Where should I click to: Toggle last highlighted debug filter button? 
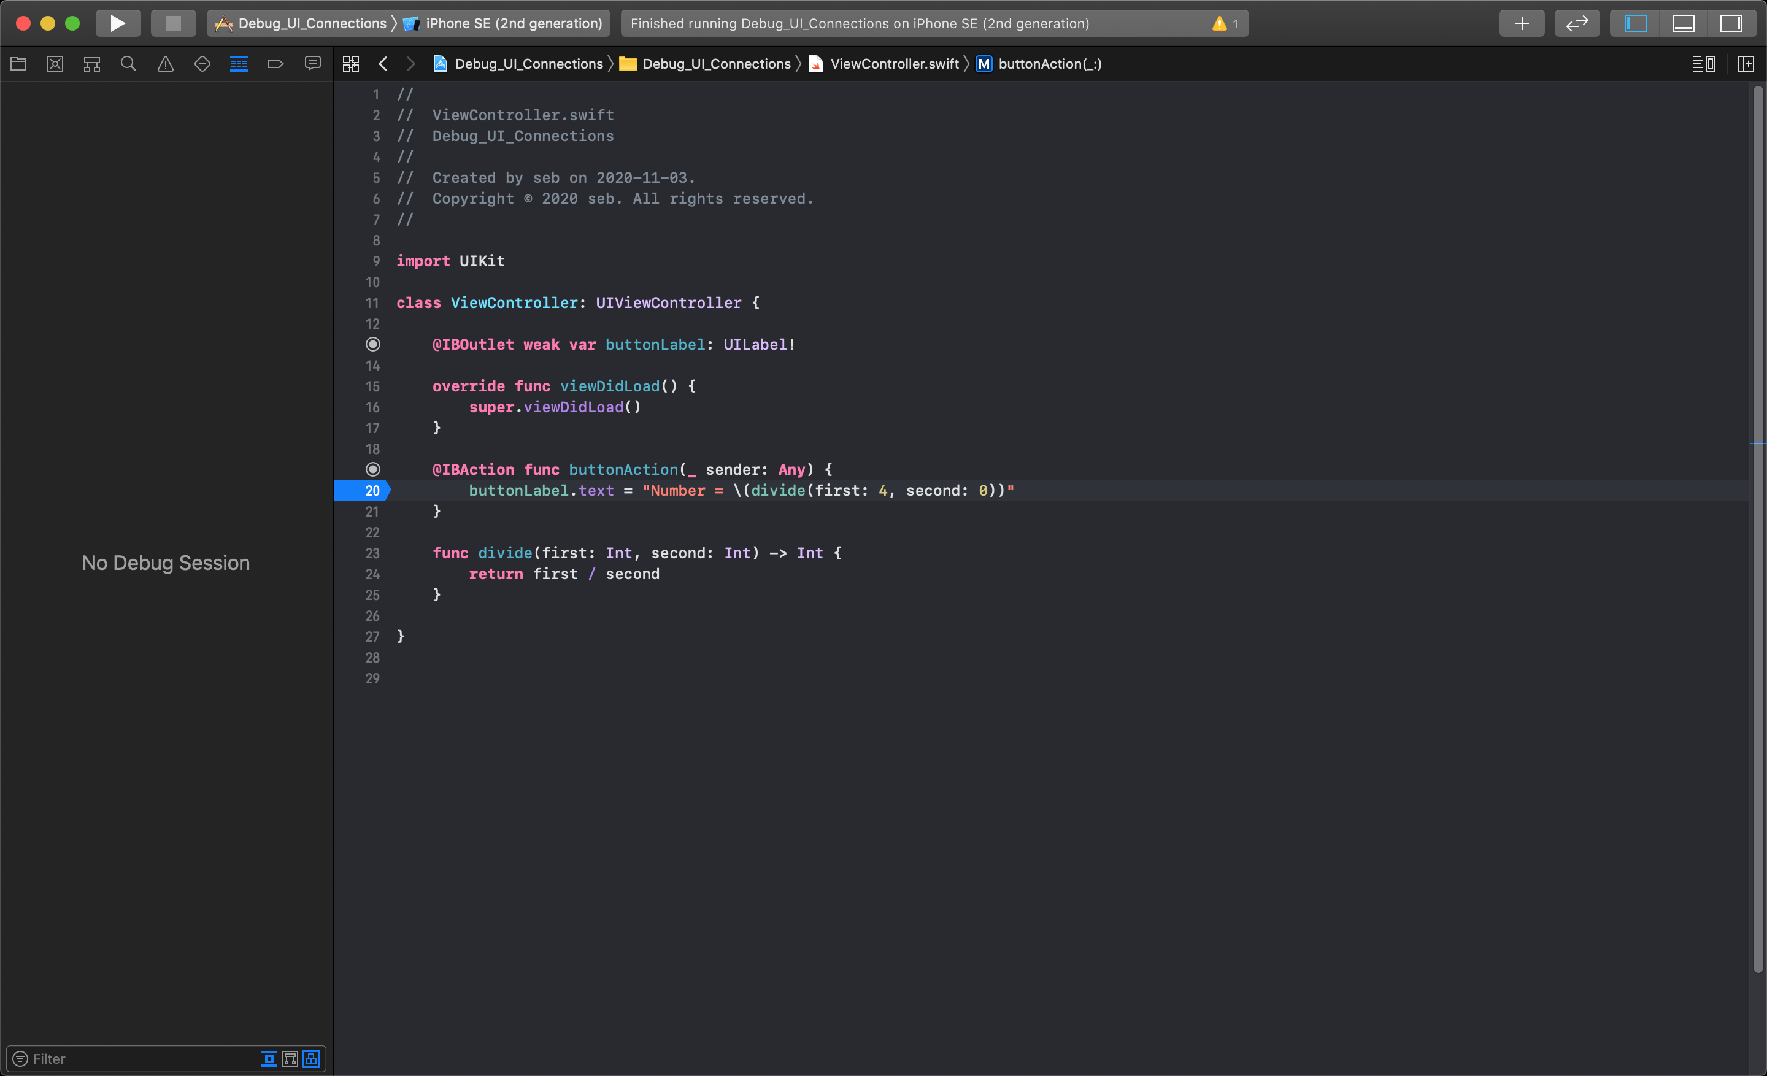click(311, 1058)
